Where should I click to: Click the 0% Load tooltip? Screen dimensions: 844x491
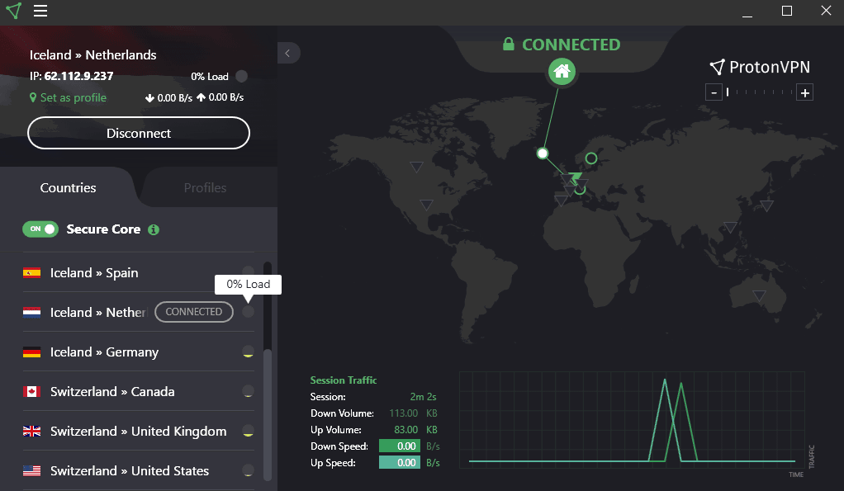click(x=248, y=285)
